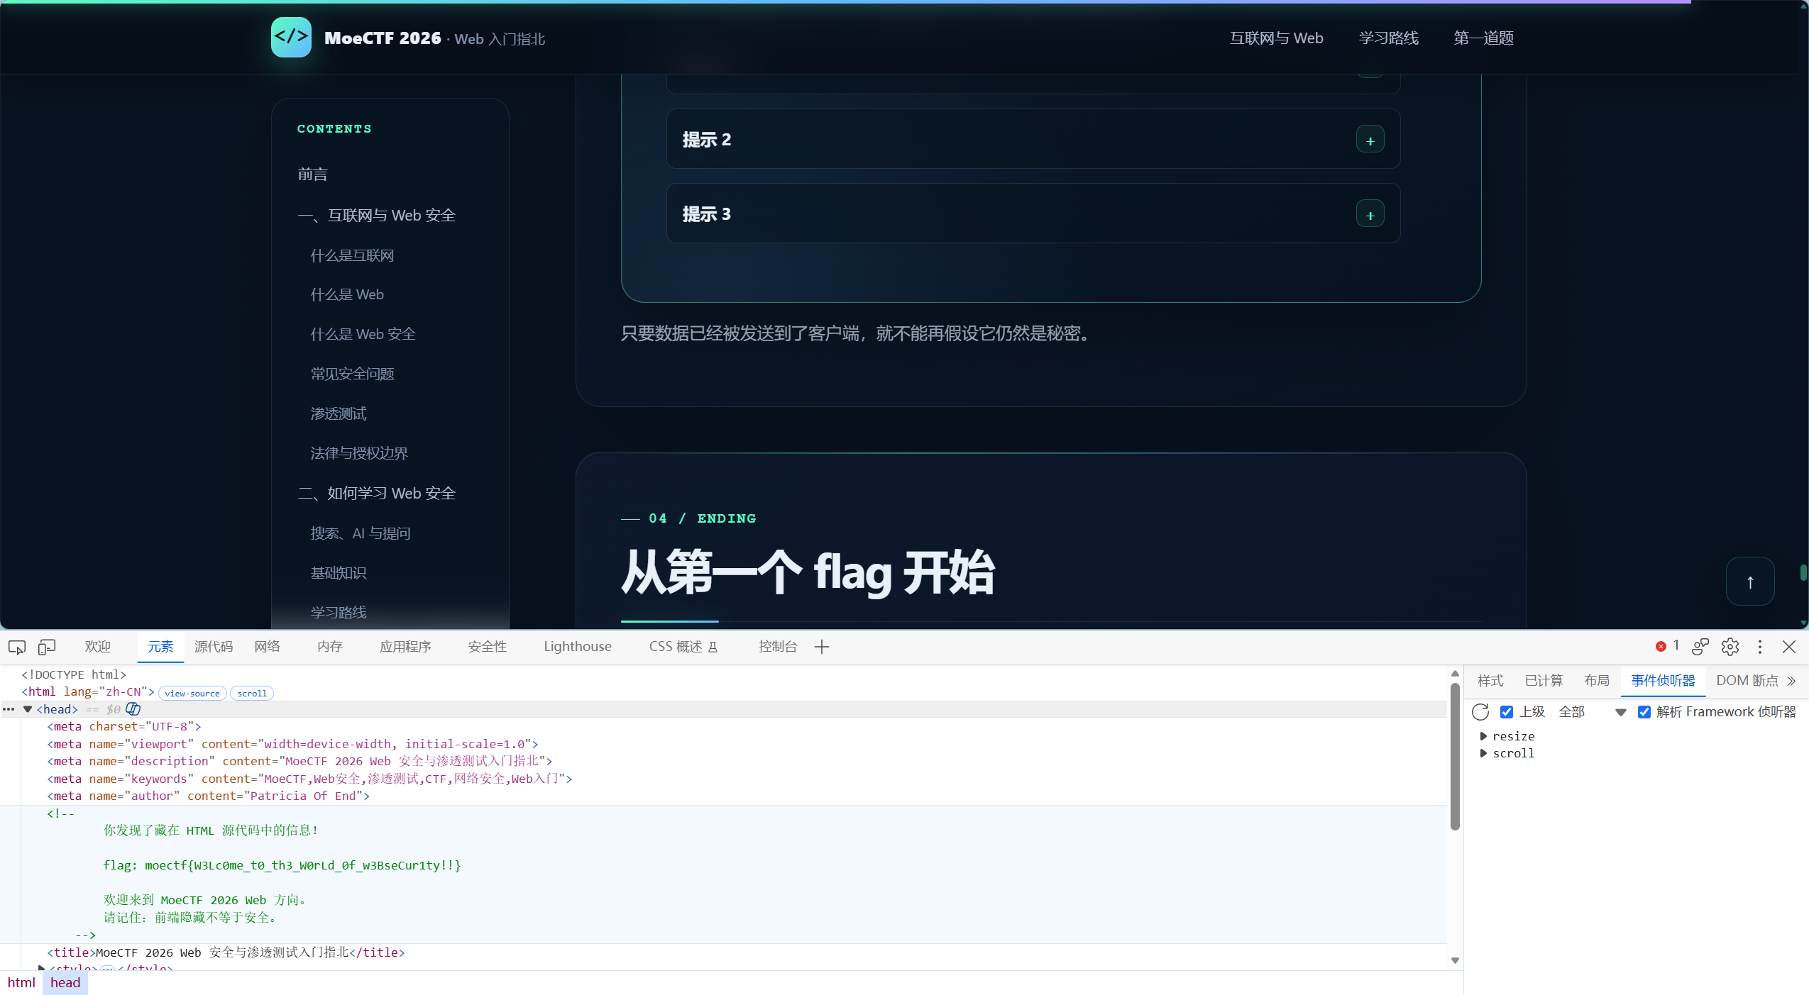
Task: Toggle 解析 Framework 侦听器 checkbox
Action: coord(1644,712)
